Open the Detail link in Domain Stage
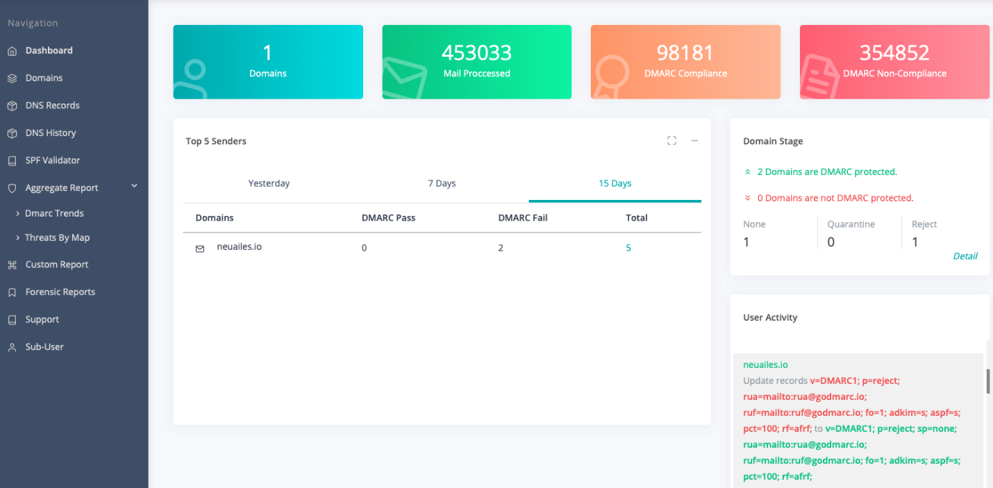Viewport: 993px width, 488px height. click(x=965, y=256)
